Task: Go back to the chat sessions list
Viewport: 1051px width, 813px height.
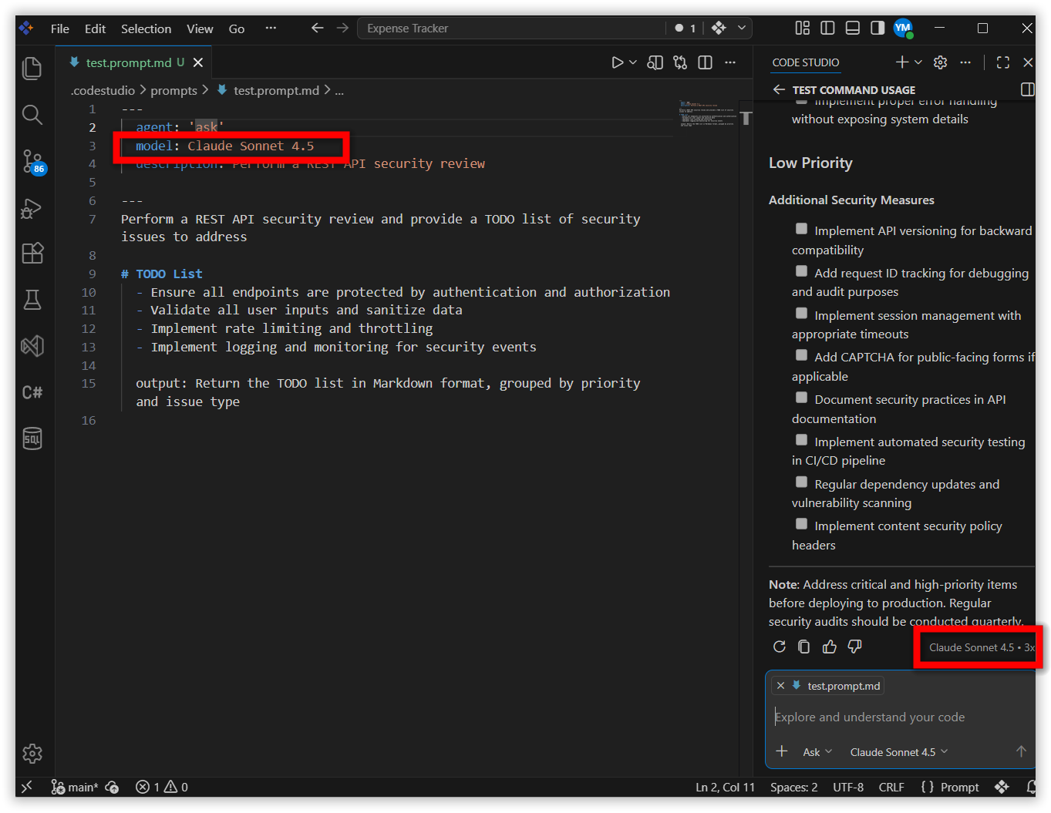Action: pos(779,89)
